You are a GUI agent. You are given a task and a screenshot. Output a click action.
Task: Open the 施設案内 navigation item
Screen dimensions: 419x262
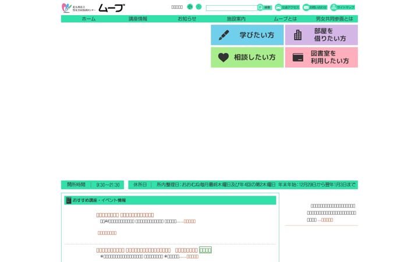(236, 19)
